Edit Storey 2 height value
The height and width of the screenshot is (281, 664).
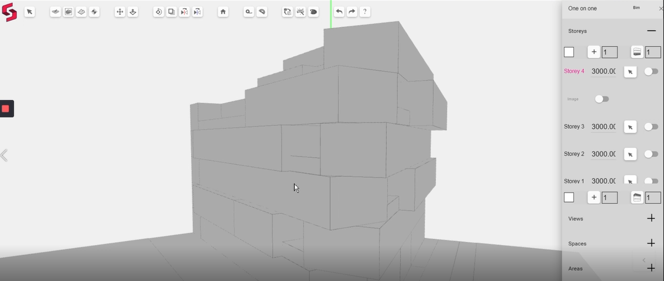pyautogui.click(x=603, y=154)
